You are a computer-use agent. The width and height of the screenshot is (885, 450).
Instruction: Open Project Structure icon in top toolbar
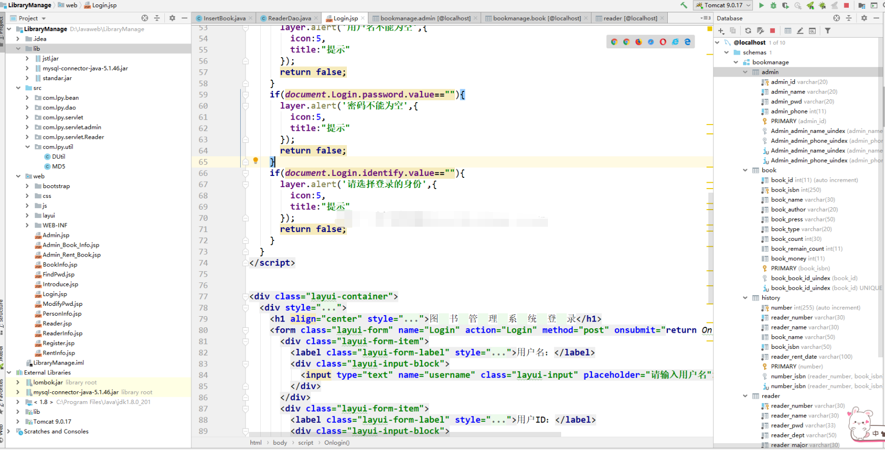pos(862,5)
